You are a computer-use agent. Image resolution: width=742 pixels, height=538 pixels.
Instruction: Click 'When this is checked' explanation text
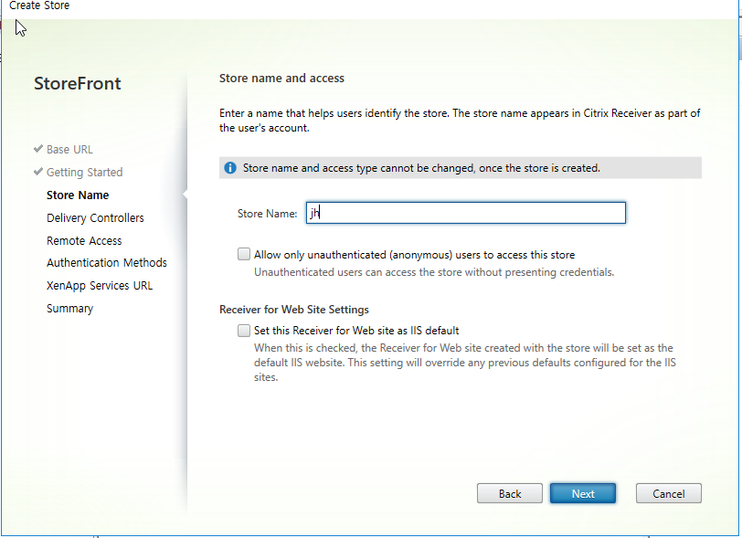pyautogui.click(x=465, y=363)
